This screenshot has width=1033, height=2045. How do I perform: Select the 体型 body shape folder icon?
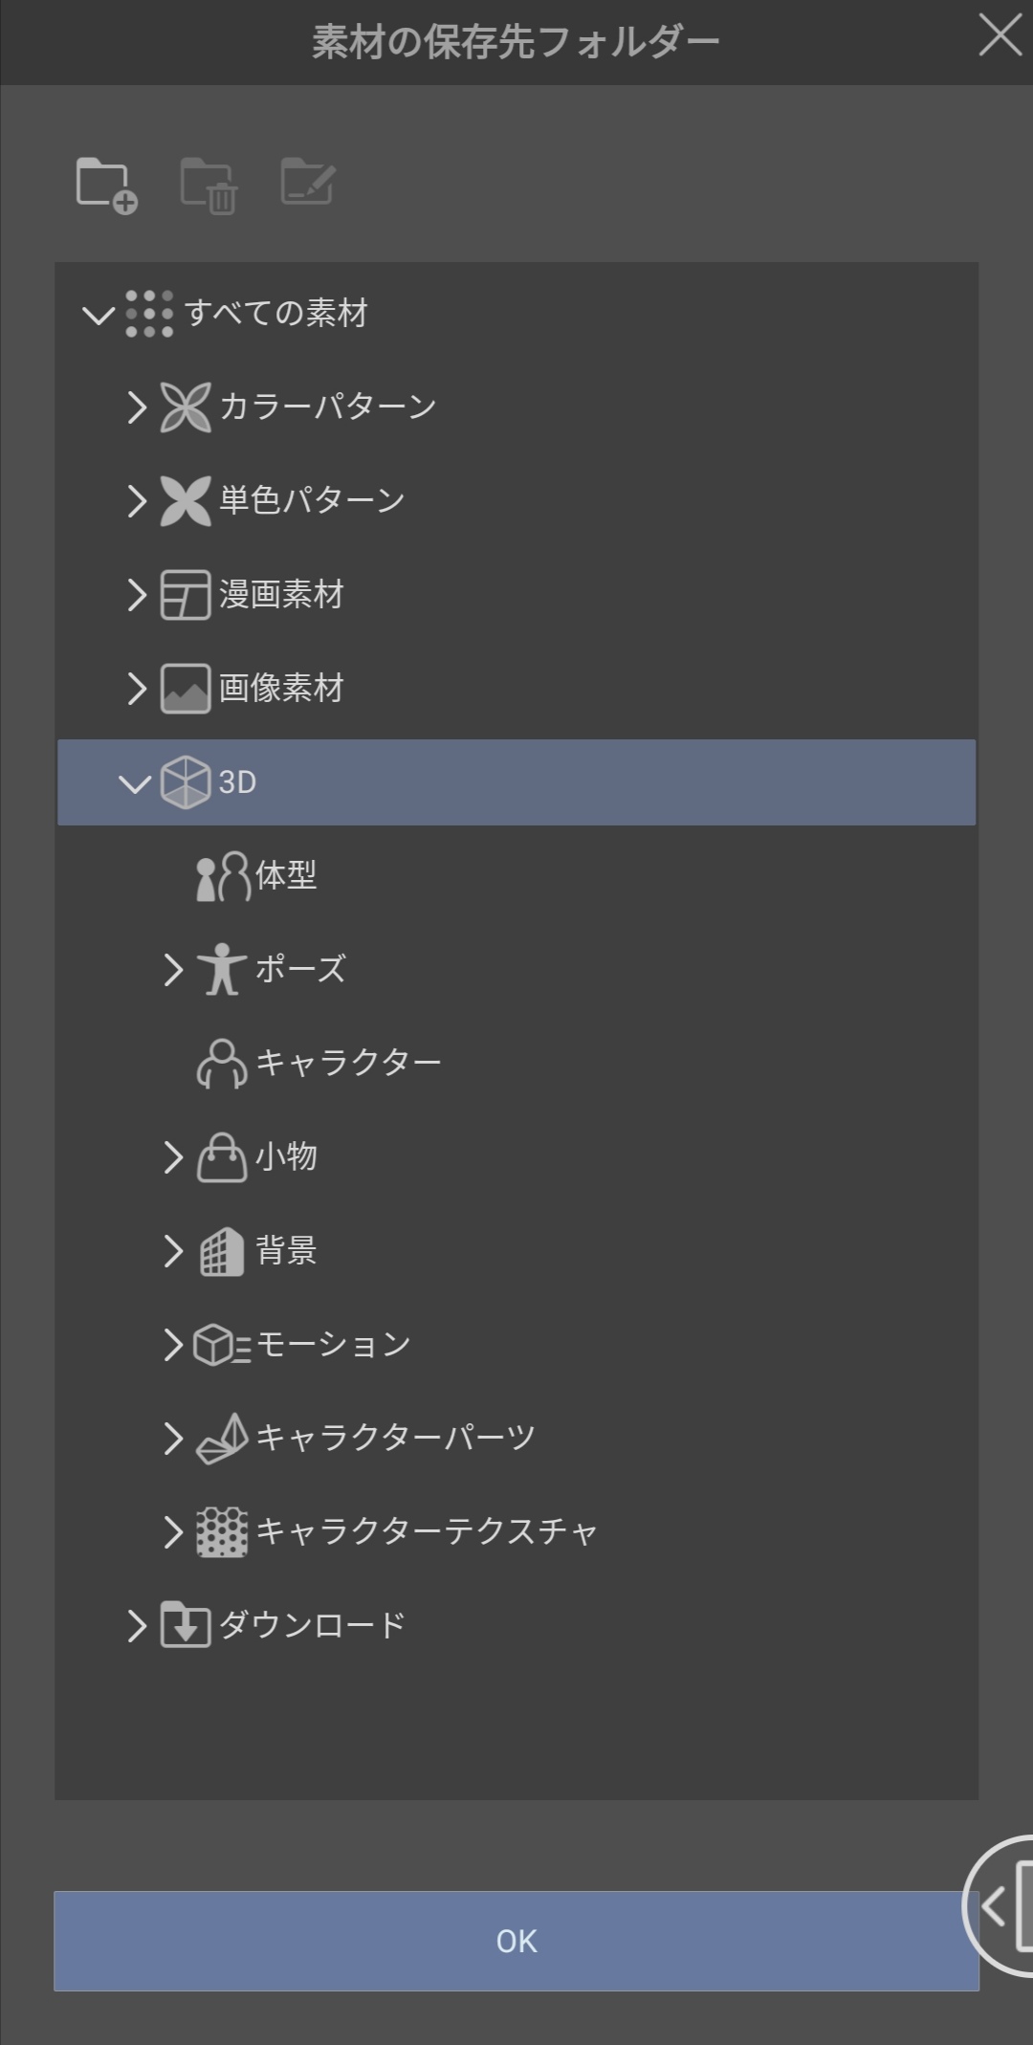click(x=222, y=876)
